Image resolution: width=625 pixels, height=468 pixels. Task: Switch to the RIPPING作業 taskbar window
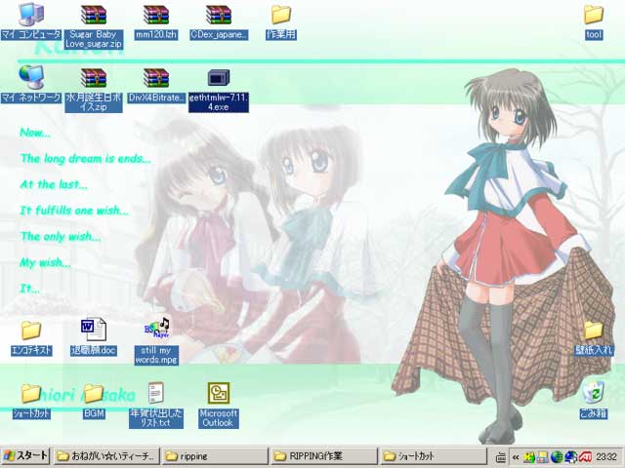click(322, 455)
